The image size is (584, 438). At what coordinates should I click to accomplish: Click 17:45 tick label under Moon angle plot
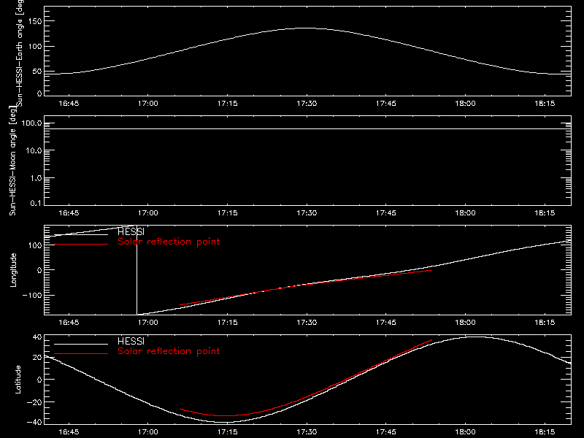click(386, 213)
